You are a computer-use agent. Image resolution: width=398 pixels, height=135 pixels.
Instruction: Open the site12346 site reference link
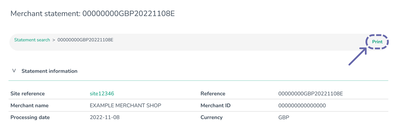(x=102, y=94)
